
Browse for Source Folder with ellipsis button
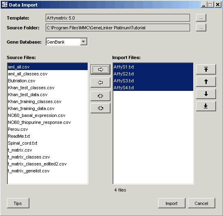click(201, 27)
